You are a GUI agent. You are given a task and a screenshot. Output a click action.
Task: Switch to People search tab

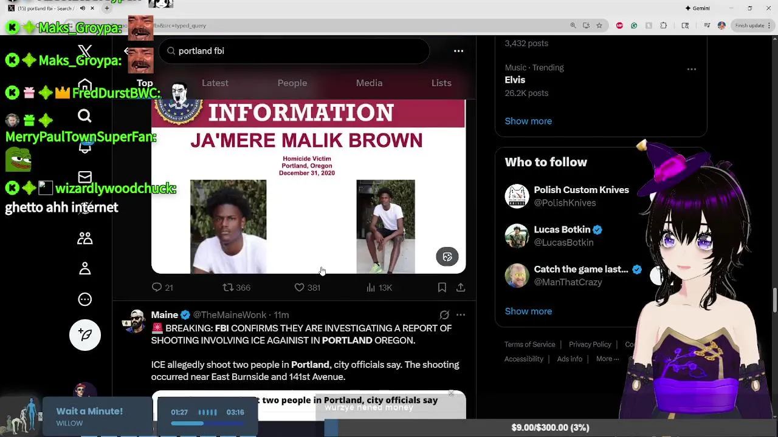tap(292, 83)
